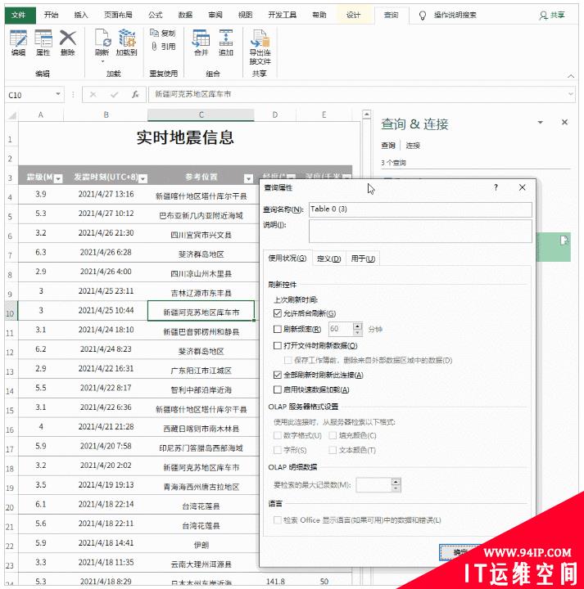The width and height of the screenshot is (584, 589).
Task: Switch to the 公式 ribbon tab
Action: tap(155, 15)
